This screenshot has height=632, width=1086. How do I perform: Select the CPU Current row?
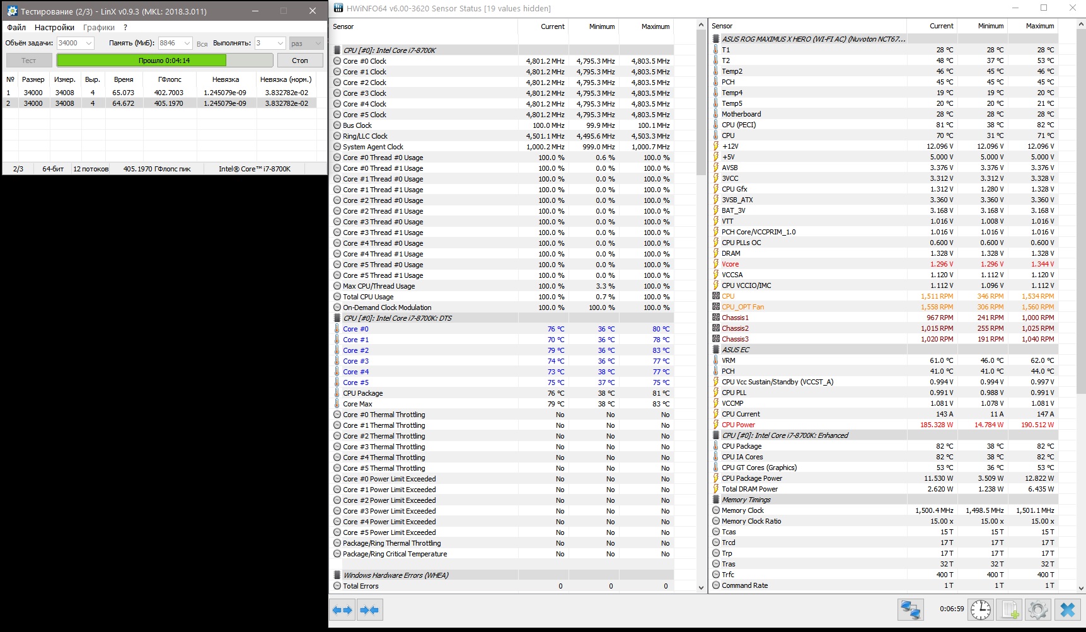point(884,414)
